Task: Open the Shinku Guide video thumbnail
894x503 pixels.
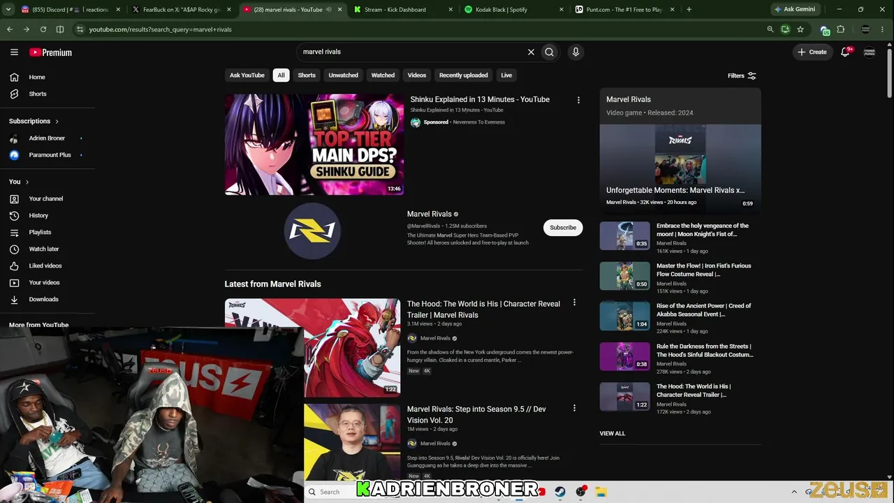Action: pyautogui.click(x=314, y=145)
